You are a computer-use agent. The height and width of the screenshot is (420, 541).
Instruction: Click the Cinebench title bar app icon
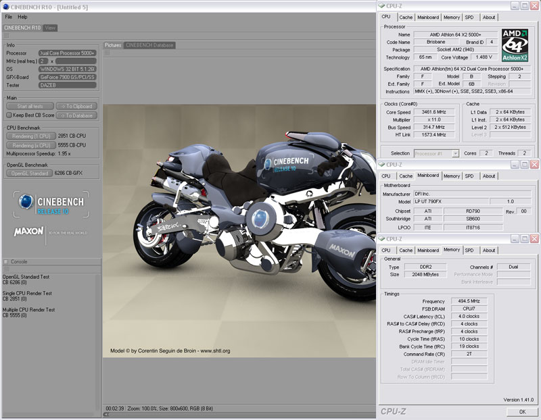[6, 5]
